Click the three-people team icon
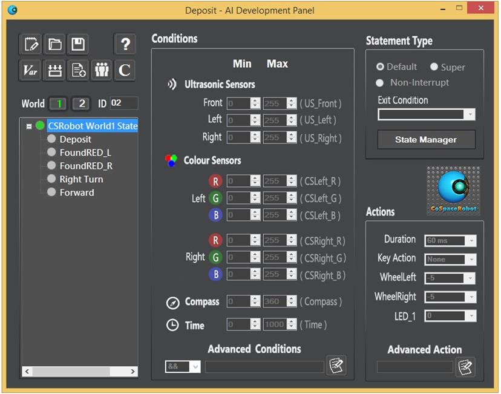501x394 pixels. pos(102,70)
